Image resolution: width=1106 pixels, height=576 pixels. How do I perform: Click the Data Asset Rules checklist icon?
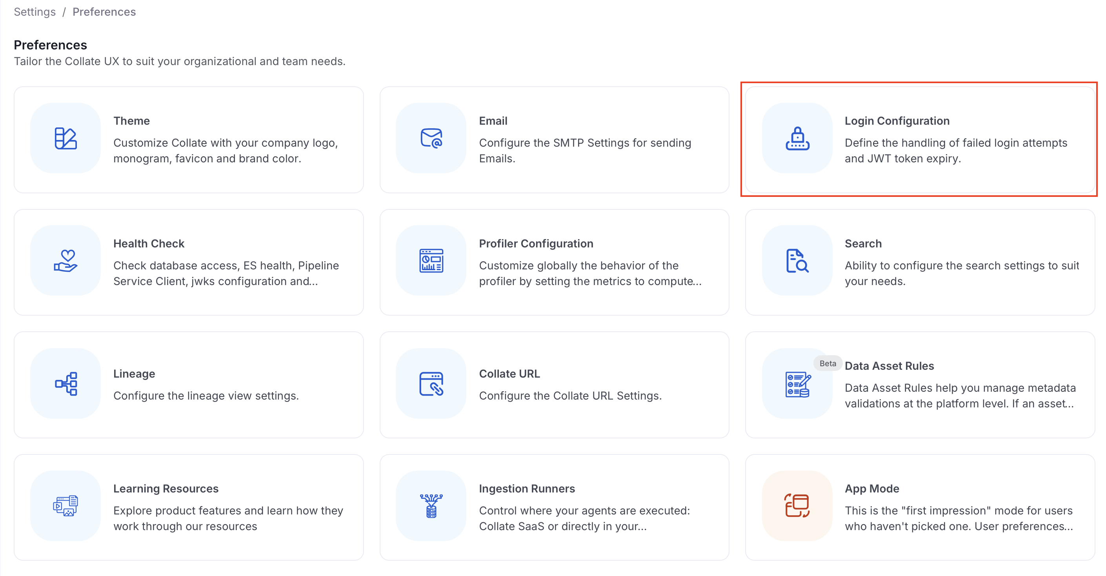[x=797, y=384]
